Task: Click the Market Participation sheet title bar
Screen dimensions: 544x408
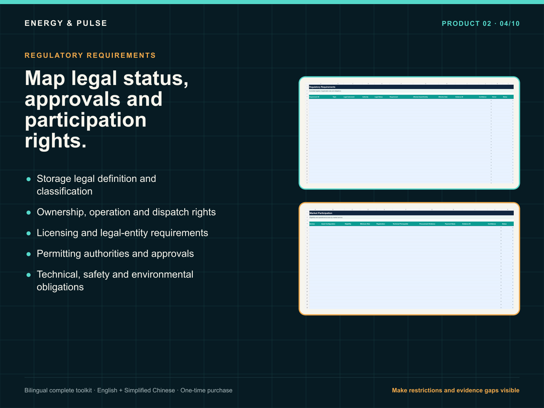Action: pos(411,213)
